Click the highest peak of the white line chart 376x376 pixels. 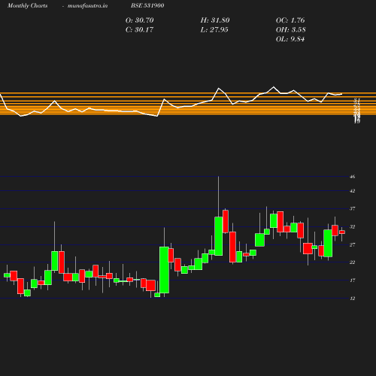click(273, 87)
